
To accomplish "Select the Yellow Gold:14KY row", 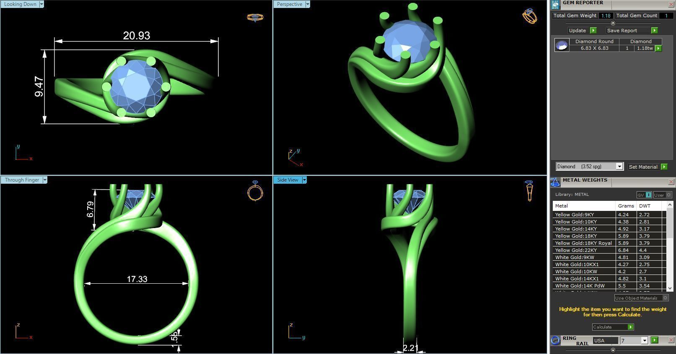I will click(x=609, y=229).
